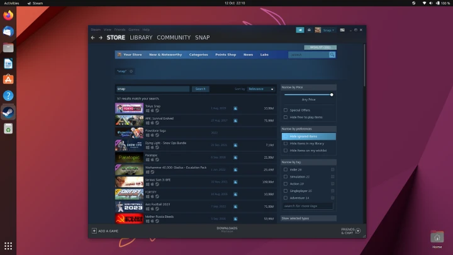
Task: Toggle Hide ignored items checkbox
Action: (x=286, y=137)
